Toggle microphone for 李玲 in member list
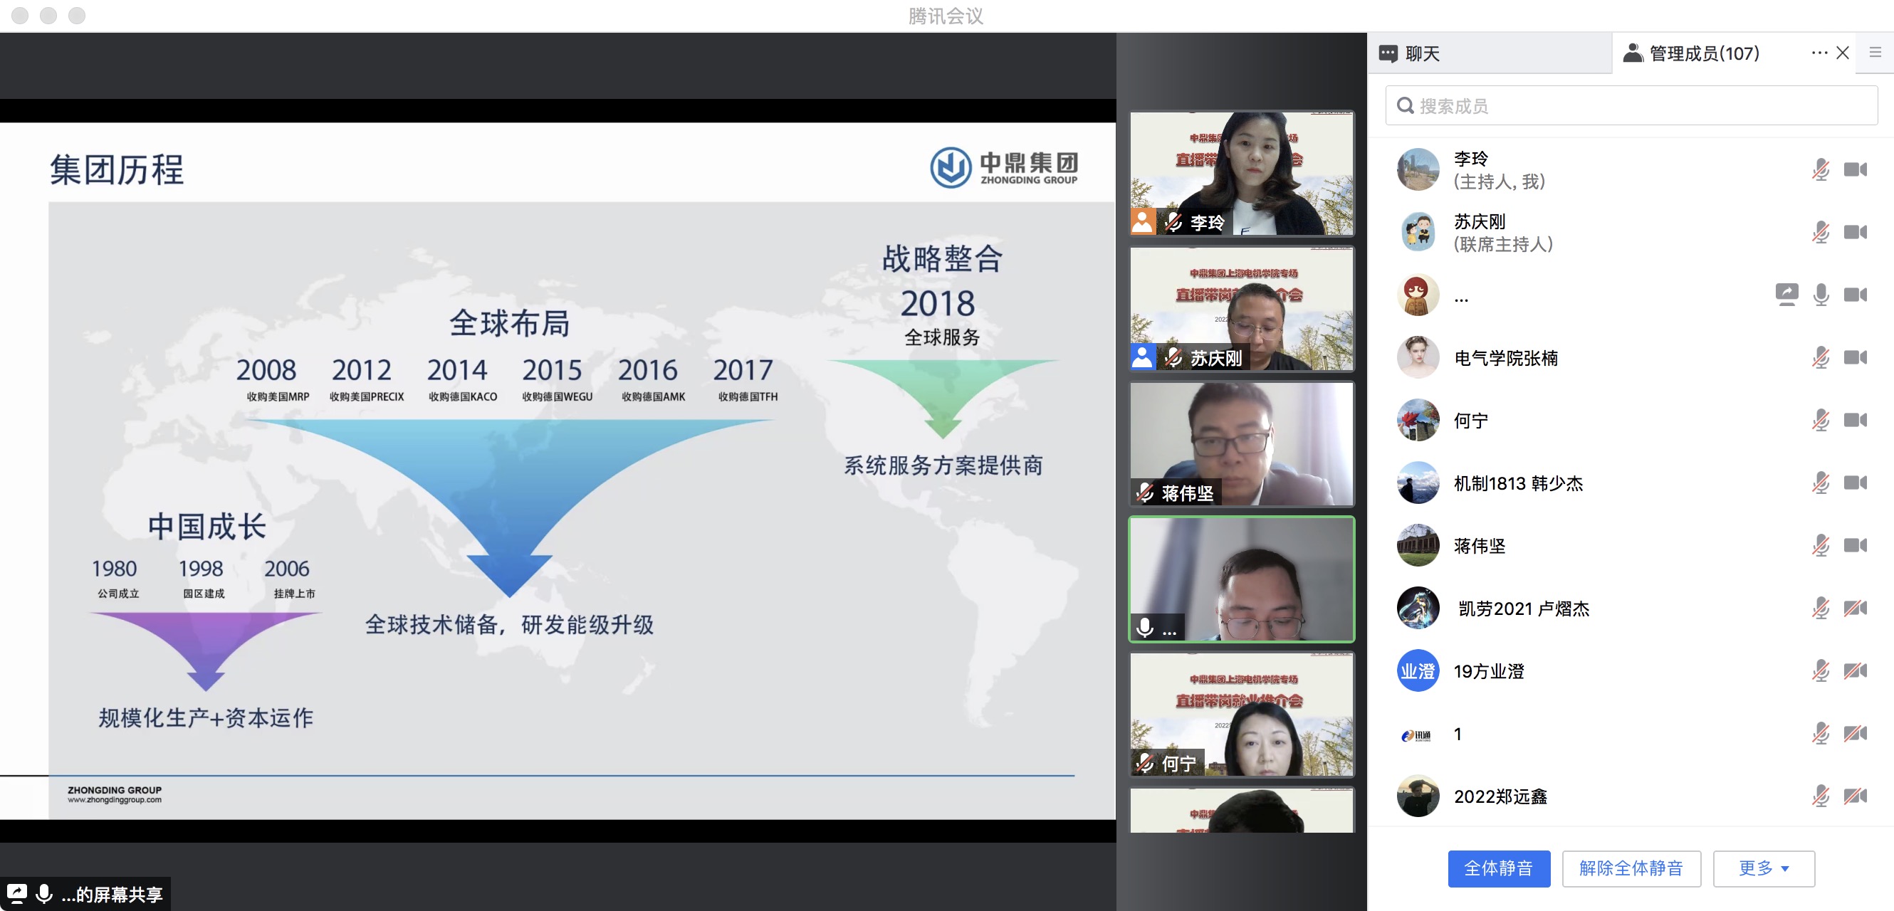This screenshot has height=911, width=1894. click(1820, 169)
